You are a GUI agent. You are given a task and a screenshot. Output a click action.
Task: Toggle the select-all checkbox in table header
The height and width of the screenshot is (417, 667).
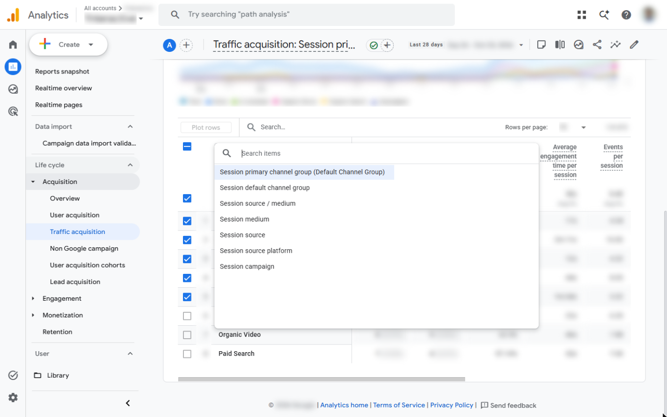tap(187, 147)
